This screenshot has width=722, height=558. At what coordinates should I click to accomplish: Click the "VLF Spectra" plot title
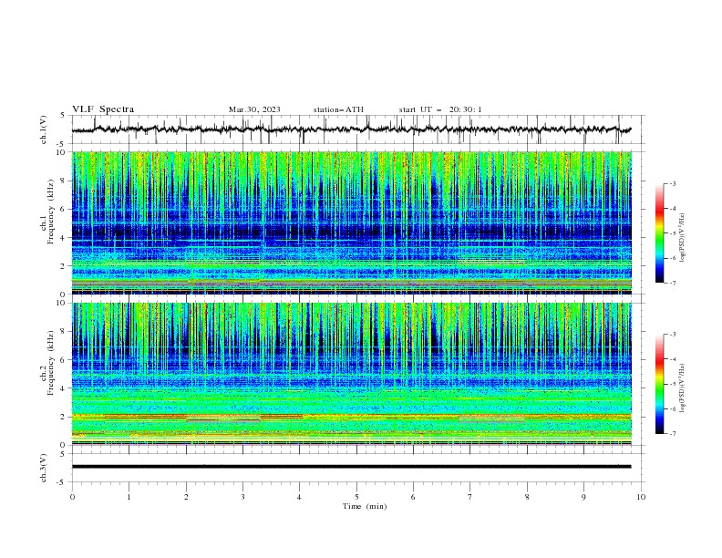pos(103,109)
